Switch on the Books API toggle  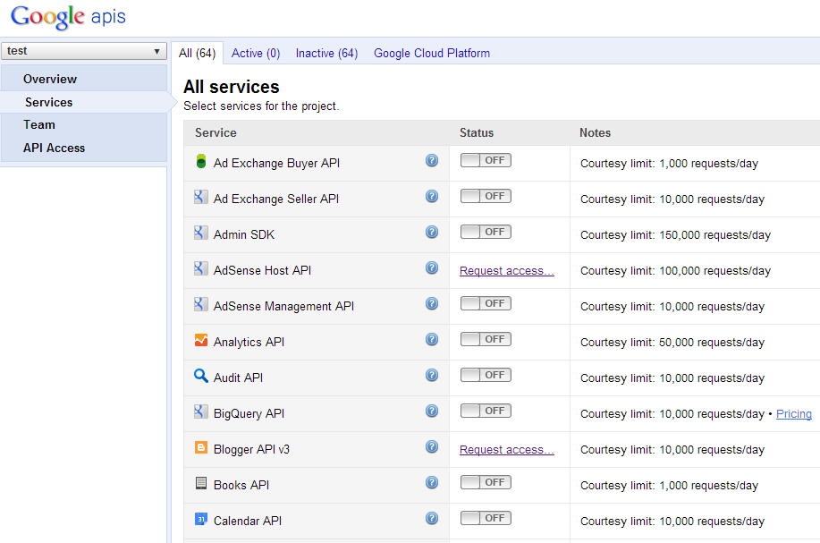click(486, 483)
